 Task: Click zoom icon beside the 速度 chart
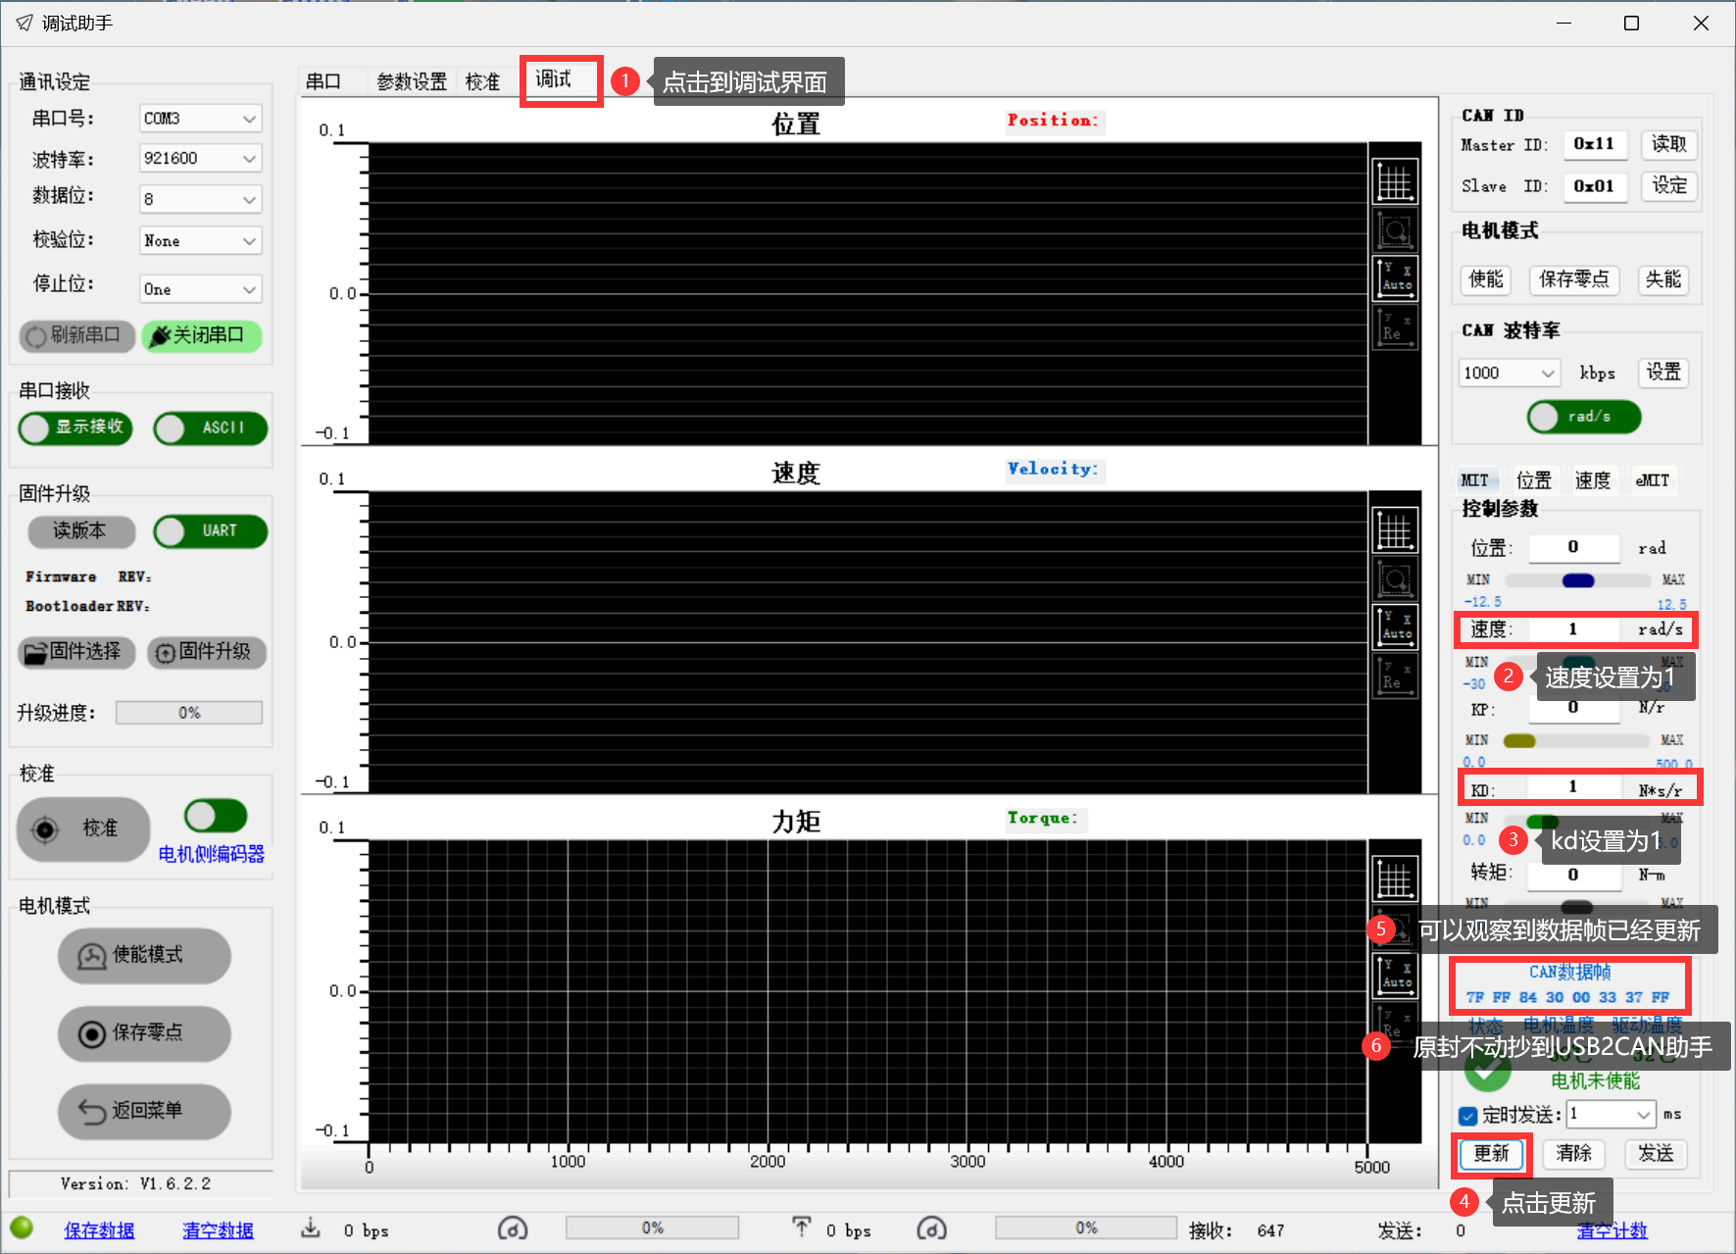(1394, 580)
